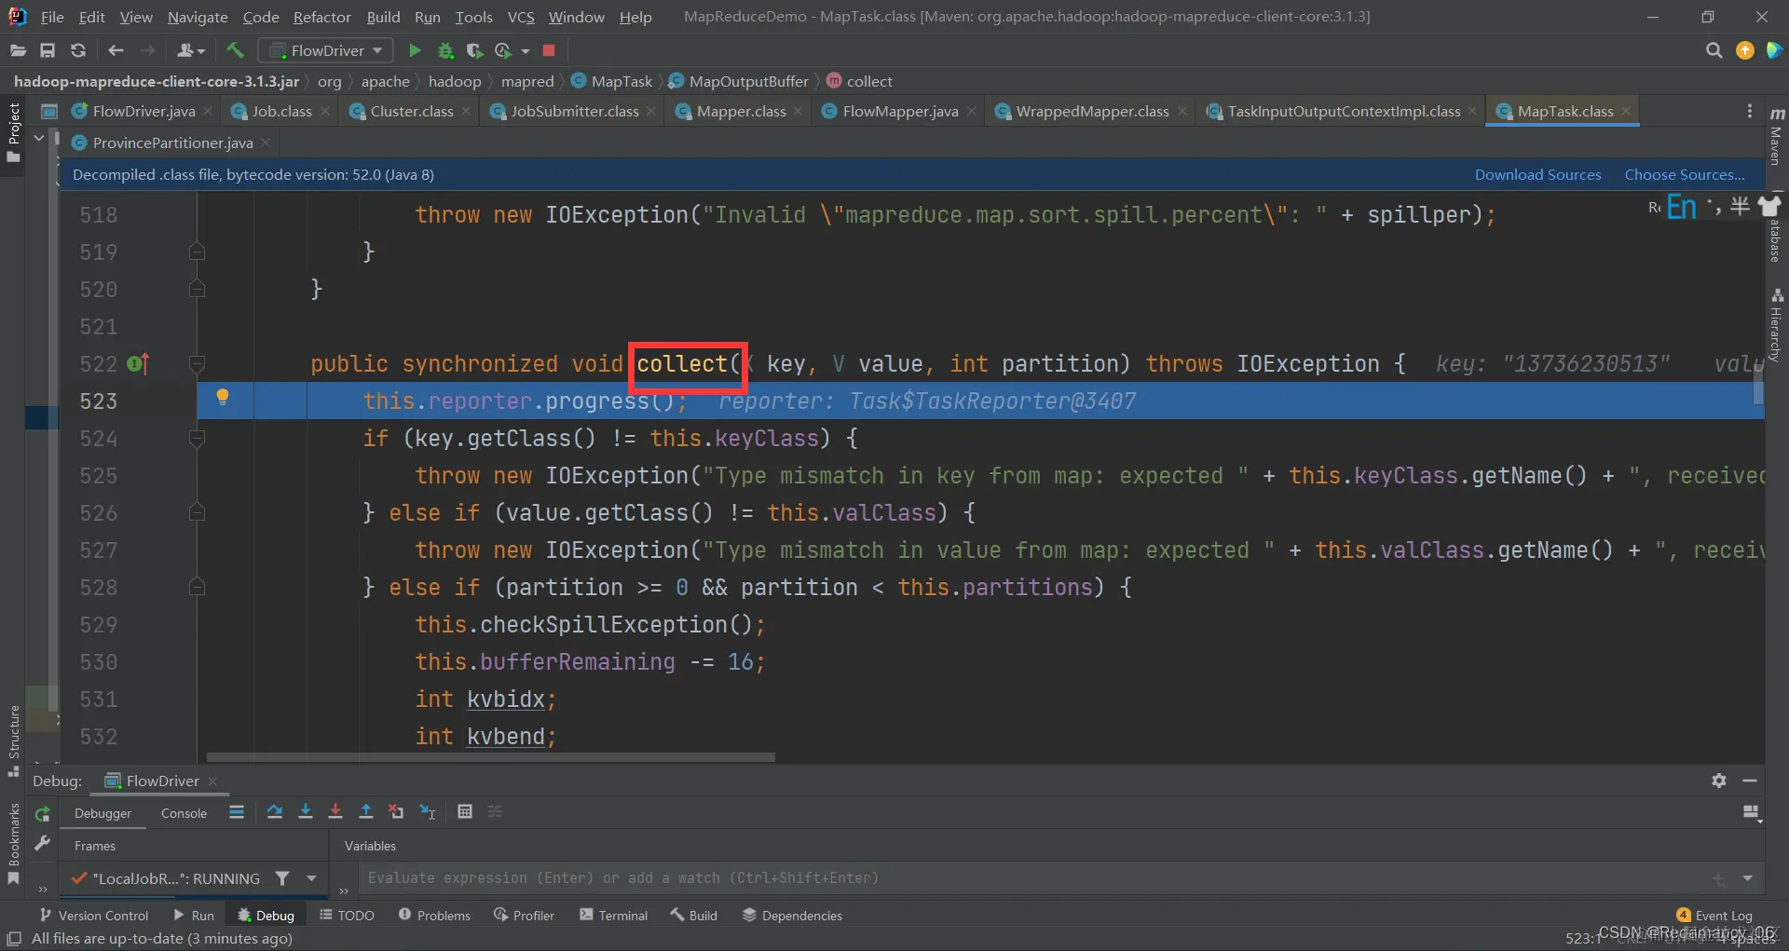Open Debug panel gear options
The height and width of the screenshot is (951, 1789).
pos(1719,781)
